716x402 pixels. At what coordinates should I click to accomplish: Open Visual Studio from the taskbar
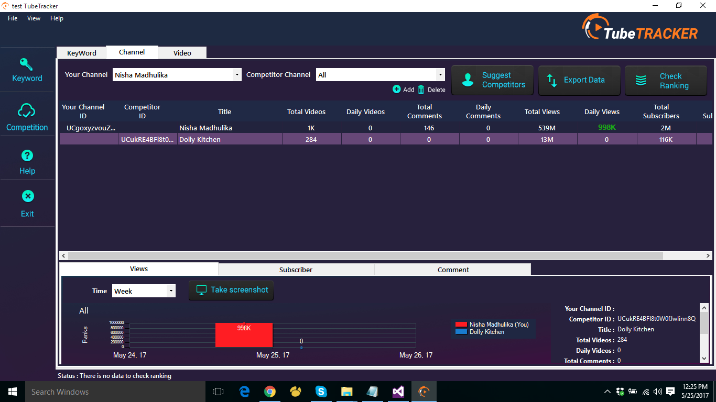tap(398, 392)
